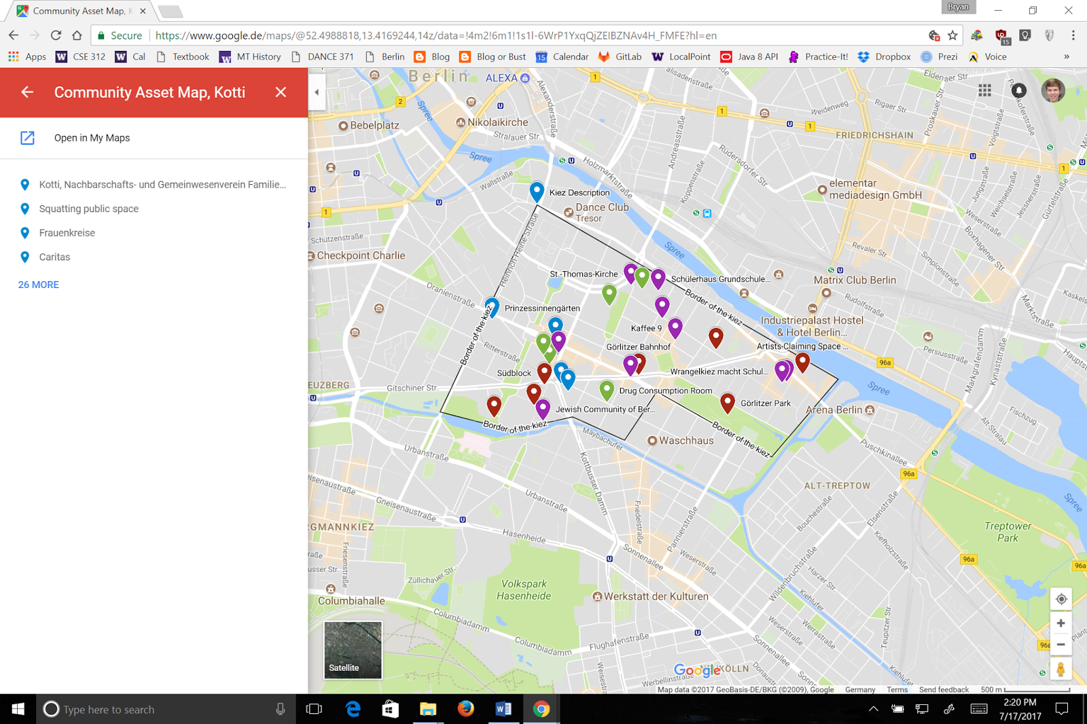Click the Waschhaus place label on map
This screenshot has height=724, width=1087.
[686, 440]
